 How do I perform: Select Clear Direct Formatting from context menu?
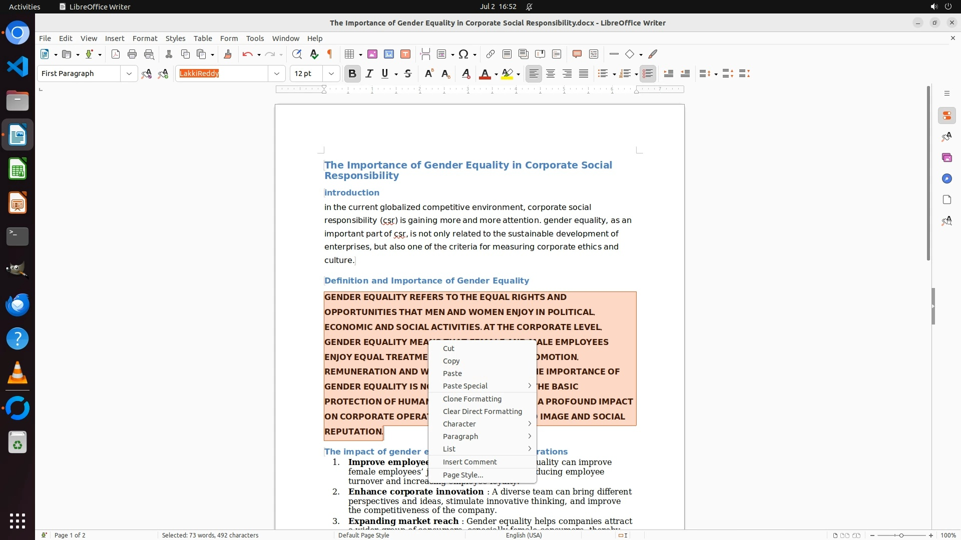click(x=482, y=411)
